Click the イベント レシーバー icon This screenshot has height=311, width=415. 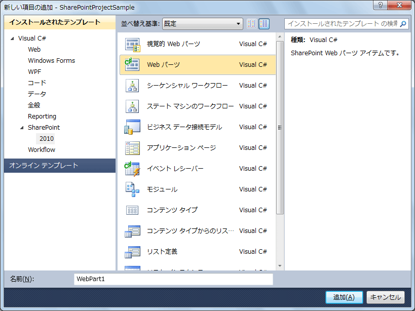[132, 169]
